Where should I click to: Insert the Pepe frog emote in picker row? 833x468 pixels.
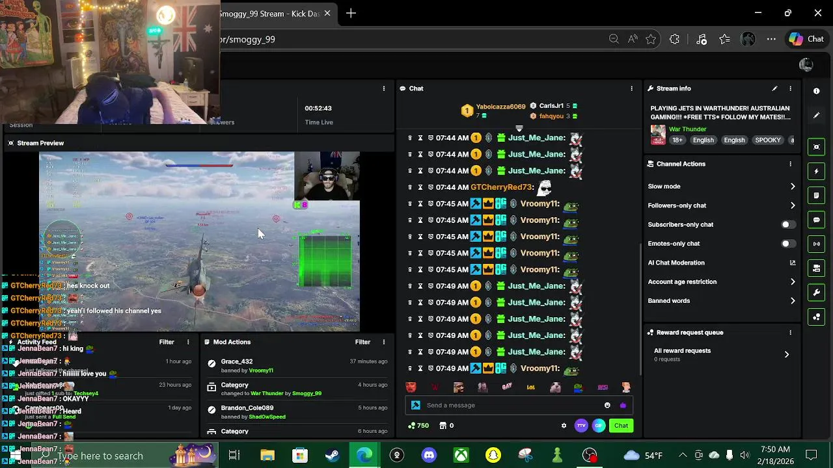[x=579, y=387]
